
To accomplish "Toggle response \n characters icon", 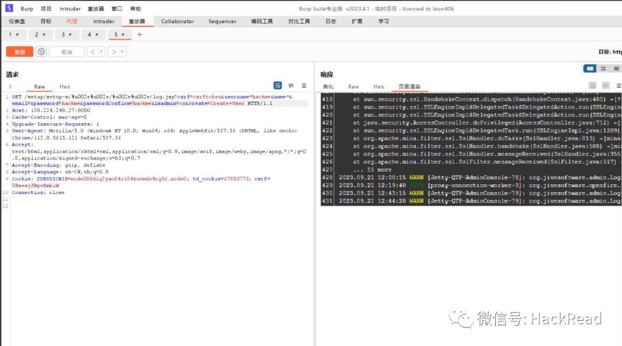I will (x=606, y=85).
